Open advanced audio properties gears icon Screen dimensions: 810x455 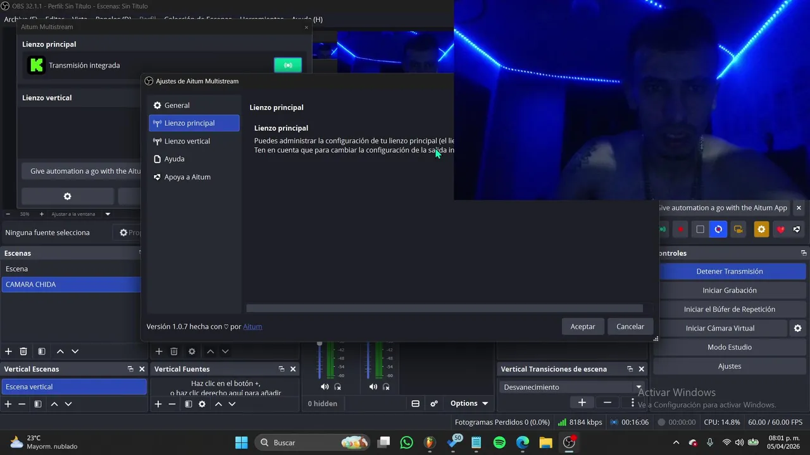coord(434,403)
